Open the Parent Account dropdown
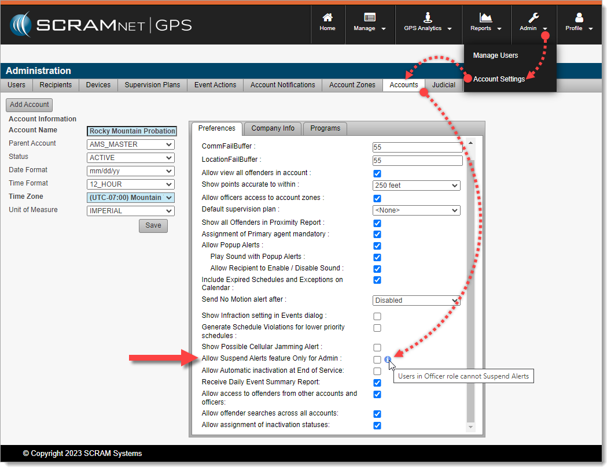 (131, 144)
